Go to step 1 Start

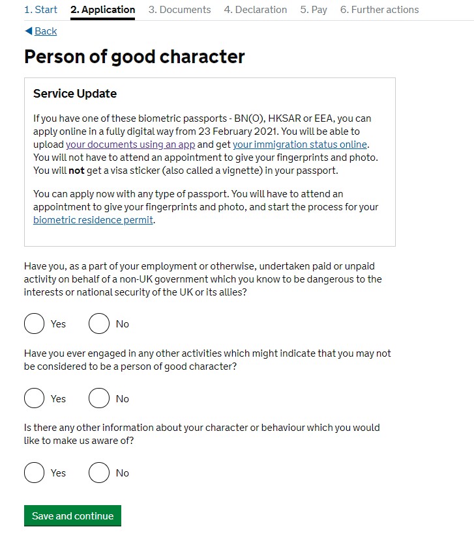click(x=40, y=10)
